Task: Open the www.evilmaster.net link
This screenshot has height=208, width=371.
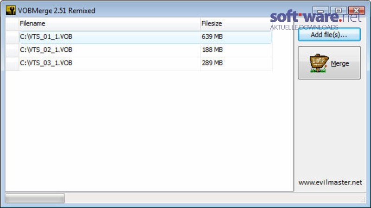Action: (x=330, y=182)
